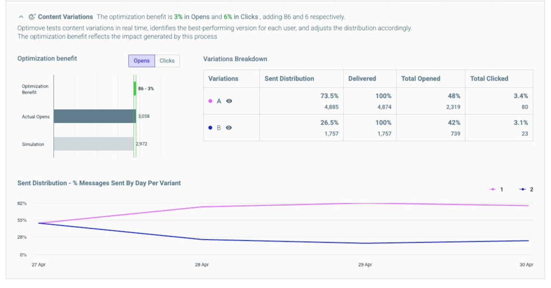This screenshot has height=288, width=551.
Task: Click the 28 Apr axis label
Action: (x=202, y=265)
